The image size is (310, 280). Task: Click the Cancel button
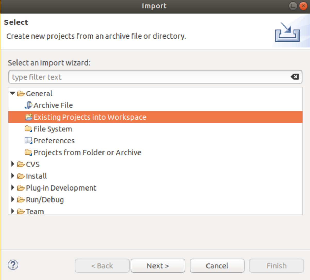(x=217, y=266)
